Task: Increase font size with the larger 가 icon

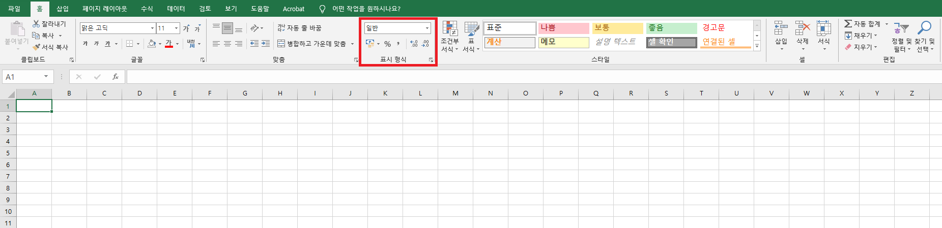Action: [x=186, y=28]
